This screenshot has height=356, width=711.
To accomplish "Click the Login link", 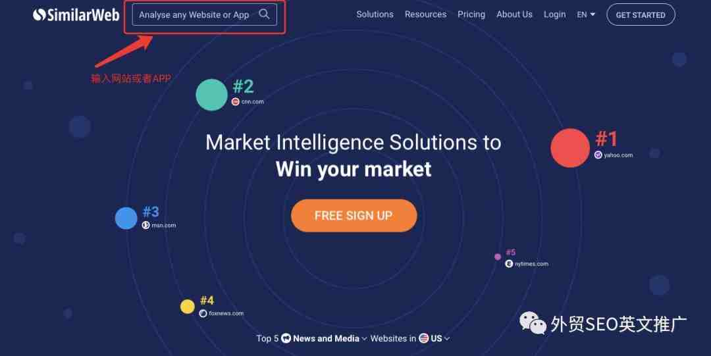I will (x=554, y=14).
